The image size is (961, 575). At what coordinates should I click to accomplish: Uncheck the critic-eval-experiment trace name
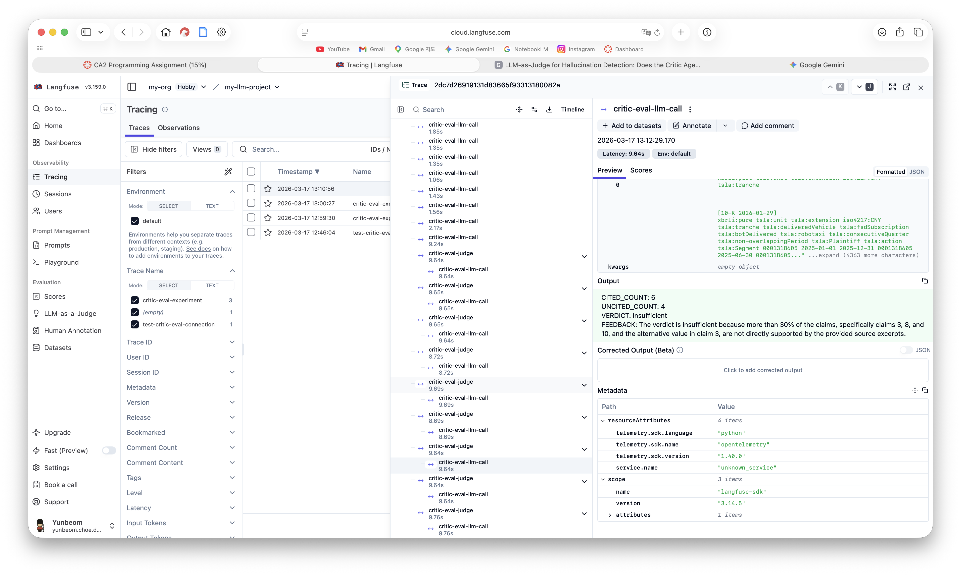tap(134, 300)
